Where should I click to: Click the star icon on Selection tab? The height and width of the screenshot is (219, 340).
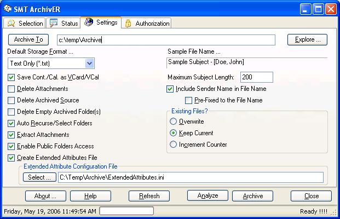(11, 24)
